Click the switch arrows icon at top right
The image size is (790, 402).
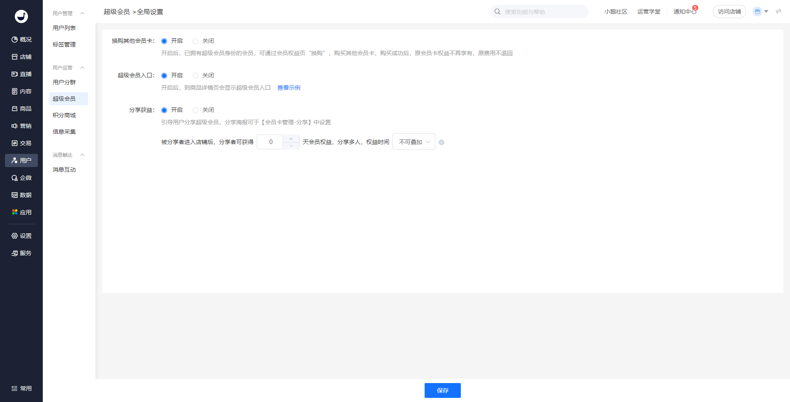(778, 12)
